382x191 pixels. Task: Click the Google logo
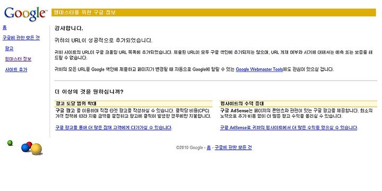(25, 14)
